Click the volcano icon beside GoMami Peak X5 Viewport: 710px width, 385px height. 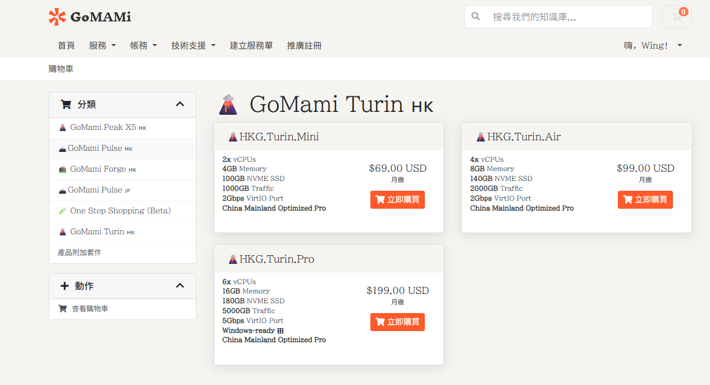63,127
